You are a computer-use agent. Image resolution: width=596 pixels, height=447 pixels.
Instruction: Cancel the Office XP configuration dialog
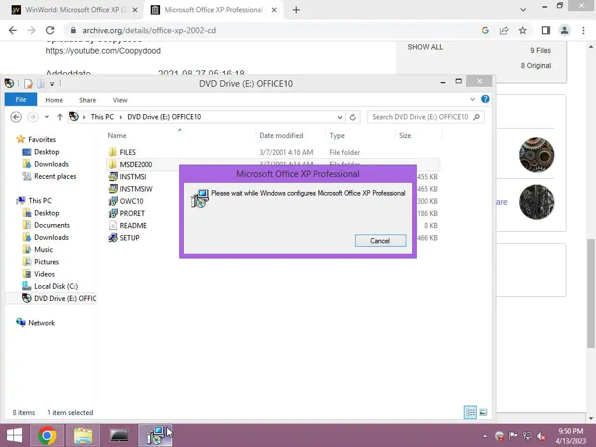click(380, 240)
